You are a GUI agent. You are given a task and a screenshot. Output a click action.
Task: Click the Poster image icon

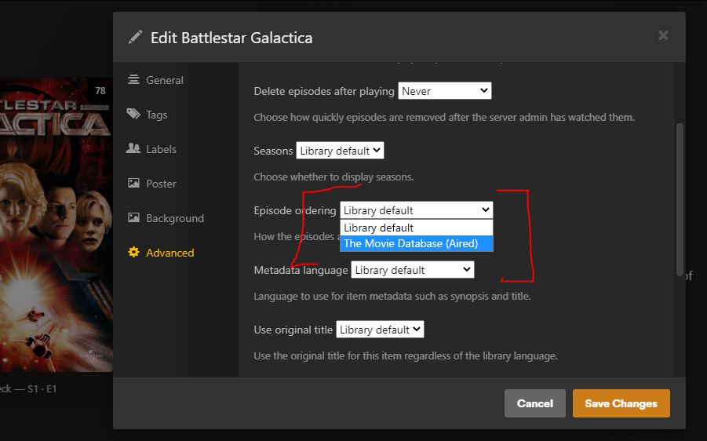[x=133, y=184]
